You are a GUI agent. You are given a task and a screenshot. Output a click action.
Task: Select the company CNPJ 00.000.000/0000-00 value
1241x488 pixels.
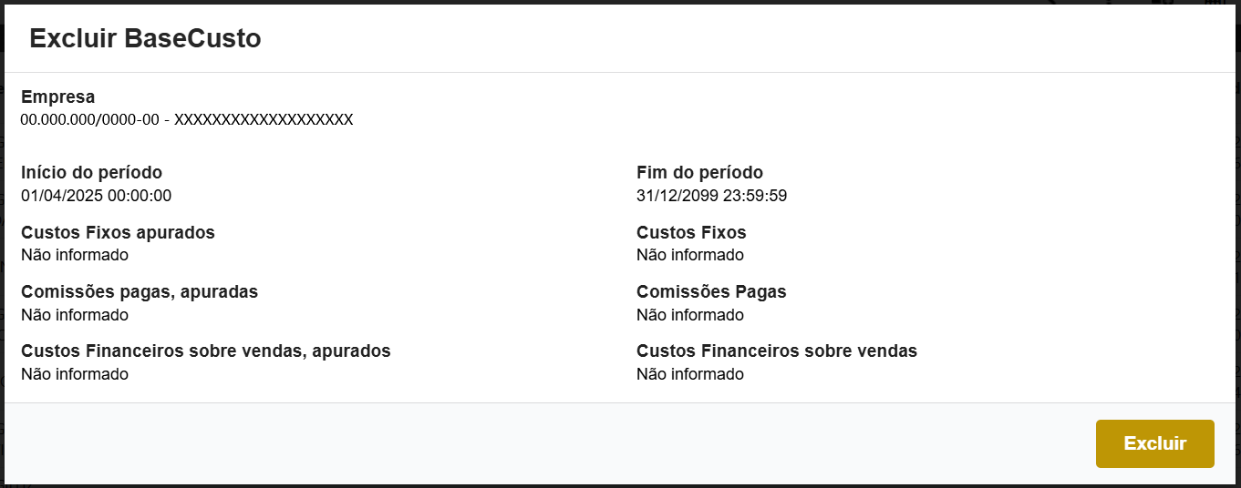coord(90,119)
